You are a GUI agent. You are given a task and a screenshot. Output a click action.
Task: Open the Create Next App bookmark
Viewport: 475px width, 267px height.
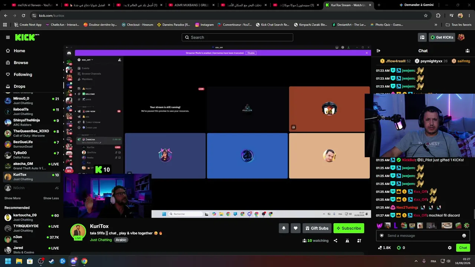pyautogui.click(x=28, y=25)
